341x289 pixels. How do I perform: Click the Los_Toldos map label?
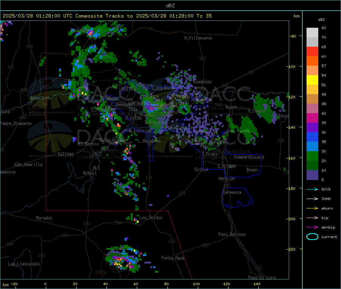pyautogui.click(x=151, y=218)
